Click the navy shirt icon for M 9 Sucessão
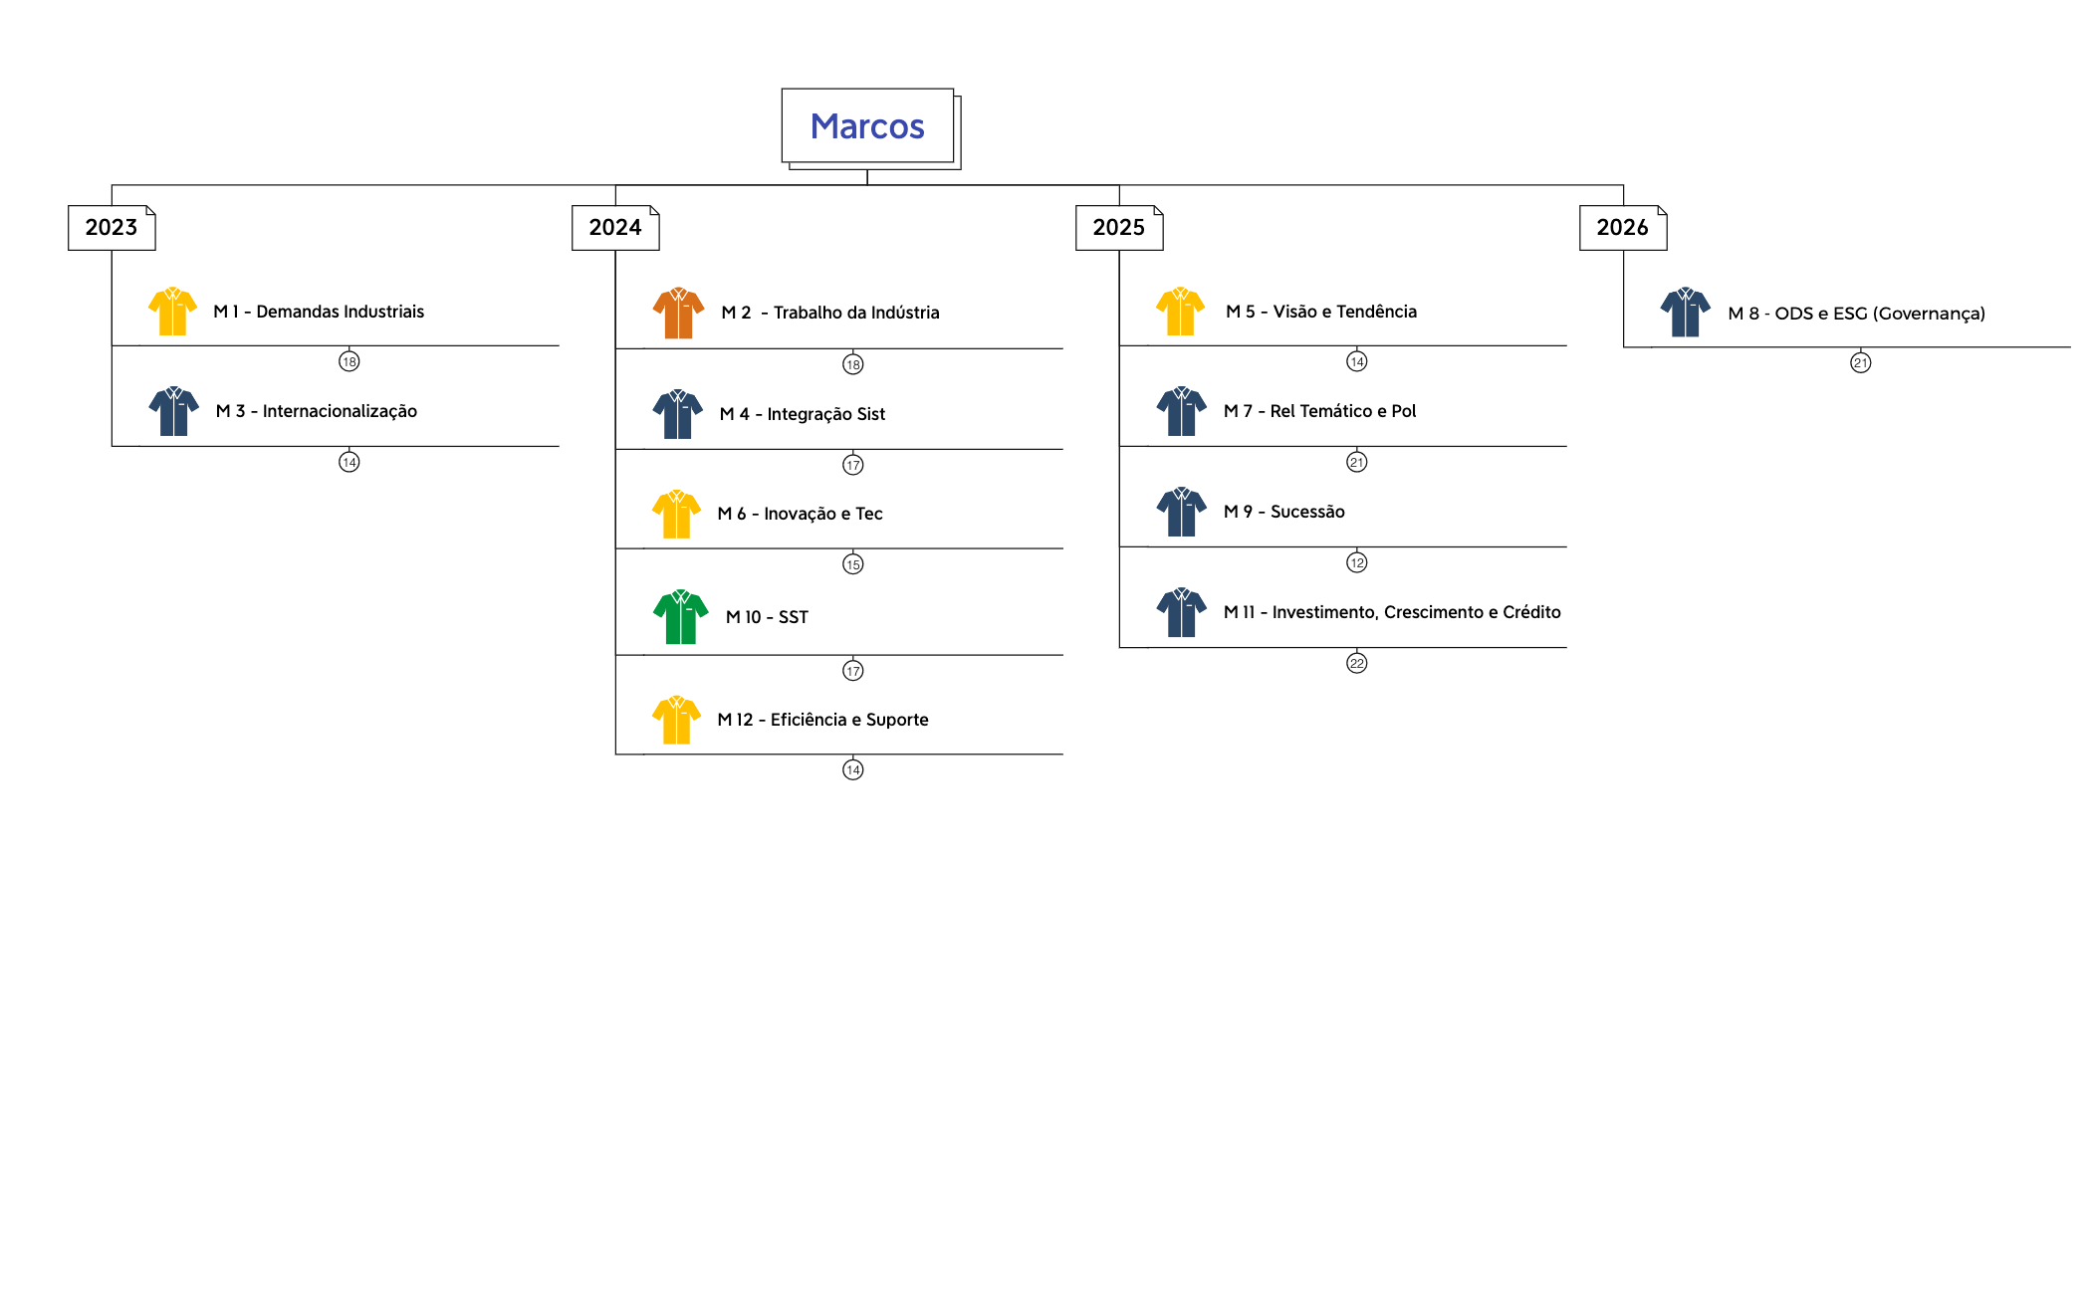This screenshot has height=1293, width=2091. pos(1181,512)
